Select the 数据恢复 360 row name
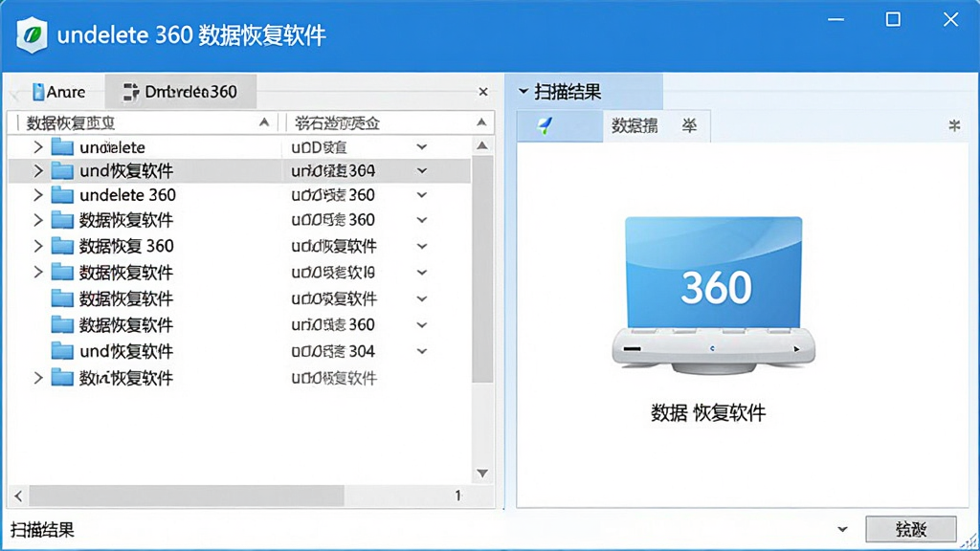The width and height of the screenshot is (980, 551). coord(126,246)
